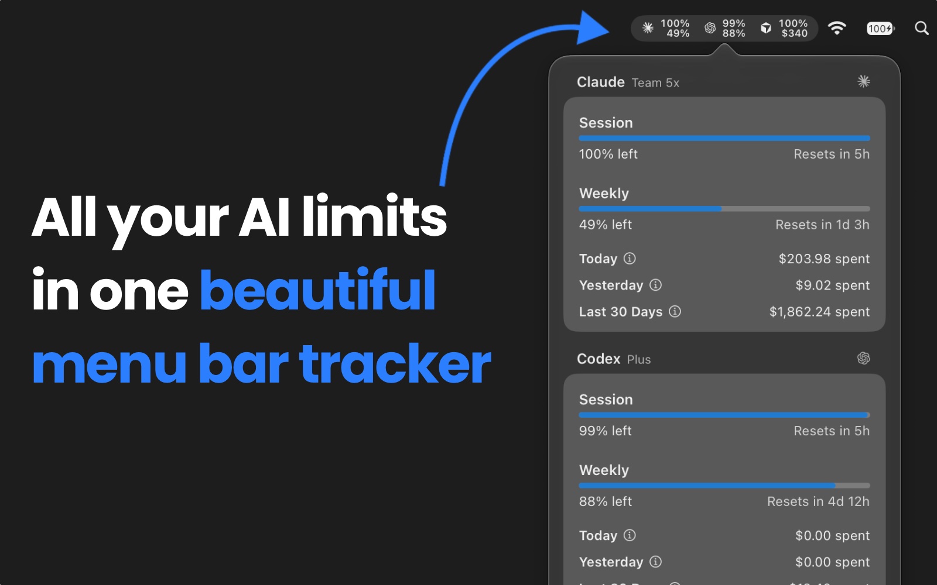937x585 pixels.
Task: Click the info icon beside Claude Yesterday
Action: (x=656, y=284)
